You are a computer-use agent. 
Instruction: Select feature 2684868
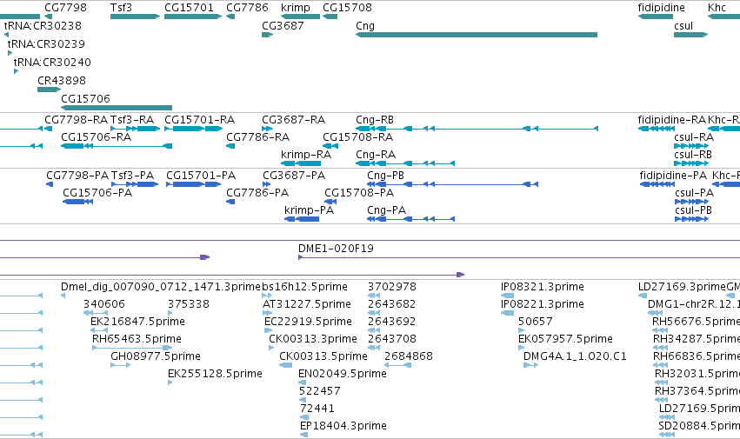(397, 365)
